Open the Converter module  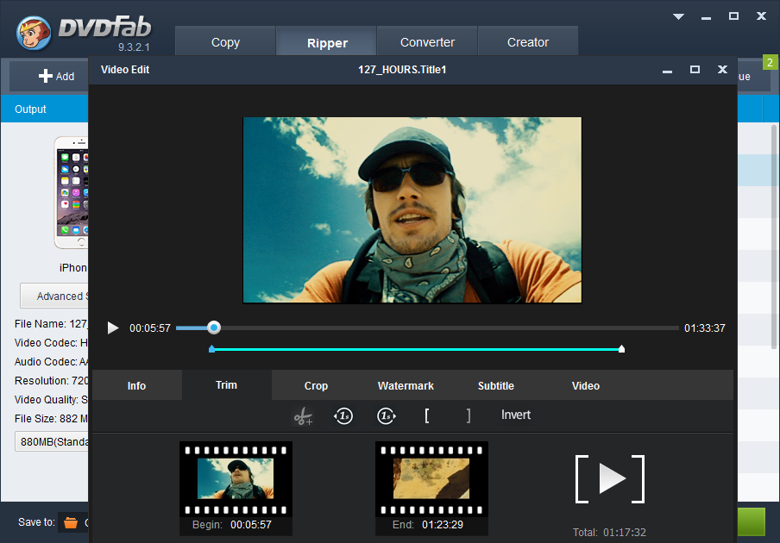click(x=427, y=42)
